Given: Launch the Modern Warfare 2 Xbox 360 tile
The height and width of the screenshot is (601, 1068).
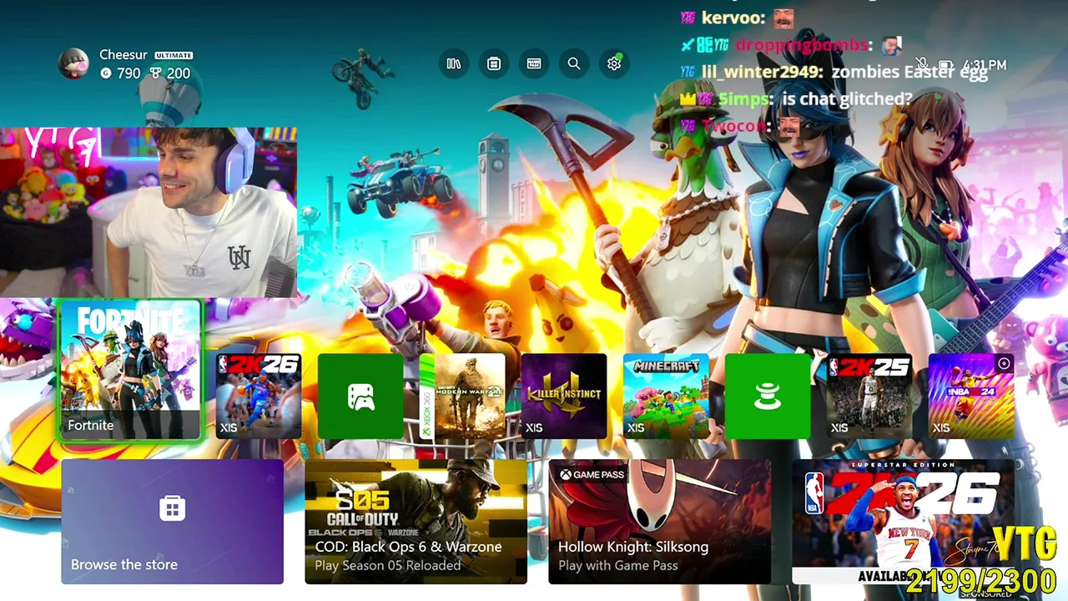Looking at the screenshot, I should tap(462, 396).
